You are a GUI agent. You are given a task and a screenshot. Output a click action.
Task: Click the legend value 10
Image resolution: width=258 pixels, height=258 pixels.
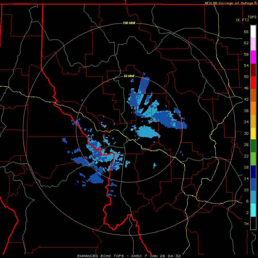246,190
